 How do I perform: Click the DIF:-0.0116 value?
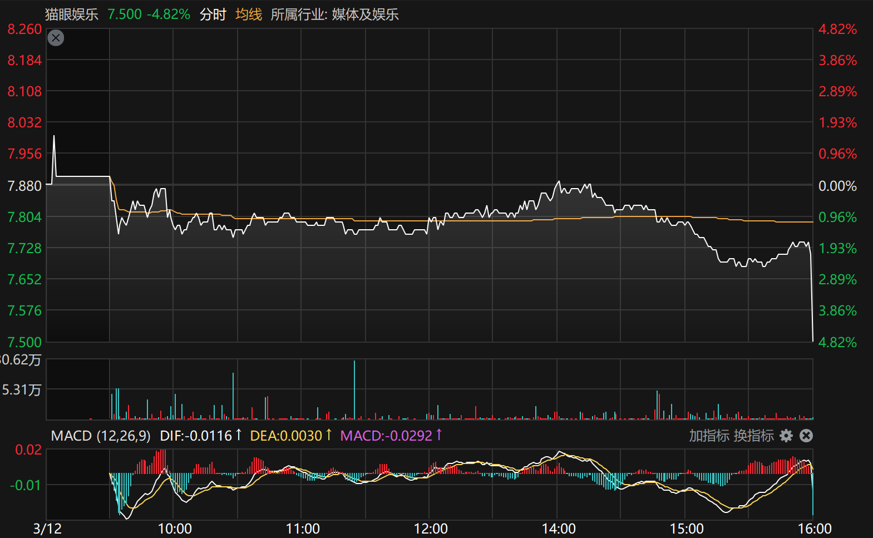[196, 436]
